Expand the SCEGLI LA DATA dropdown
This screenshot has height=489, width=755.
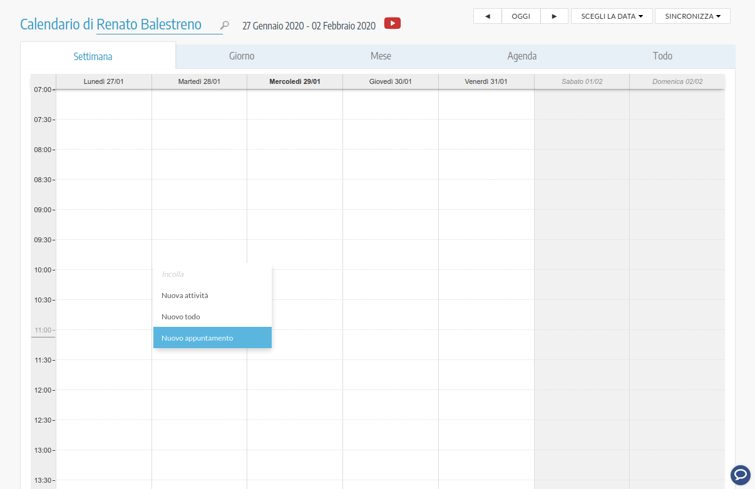[x=612, y=16]
